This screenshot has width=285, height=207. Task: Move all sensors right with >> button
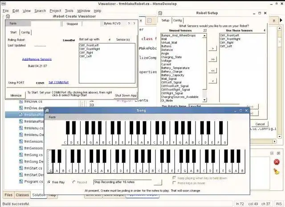(x=213, y=59)
